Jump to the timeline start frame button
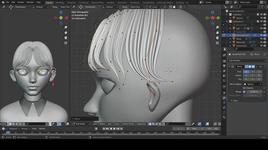This screenshot has width=268, height=150. click(104, 129)
